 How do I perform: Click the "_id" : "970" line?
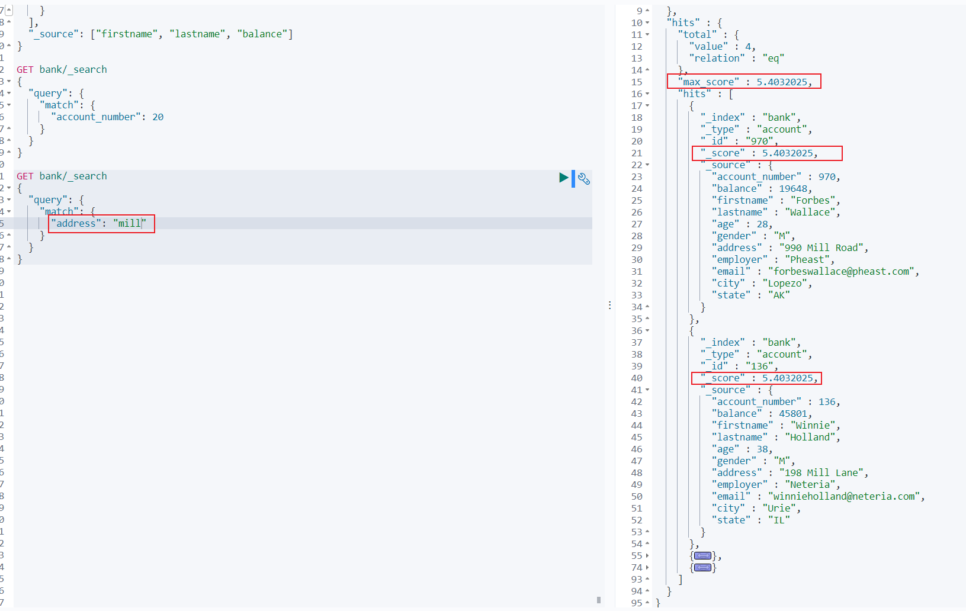[739, 141]
